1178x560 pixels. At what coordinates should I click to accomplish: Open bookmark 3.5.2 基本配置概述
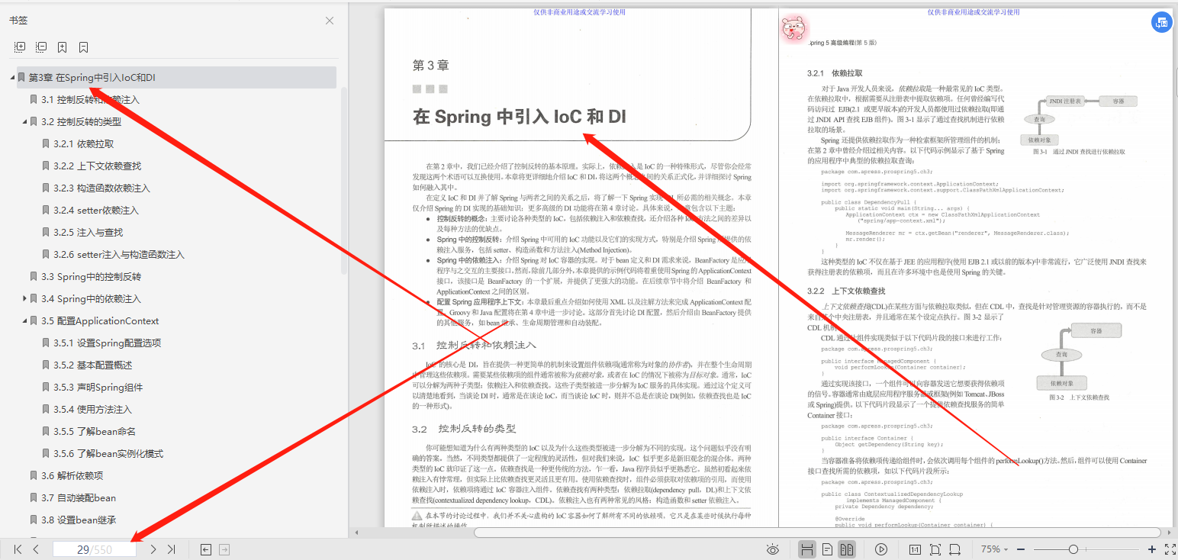pyautogui.click(x=92, y=365)
